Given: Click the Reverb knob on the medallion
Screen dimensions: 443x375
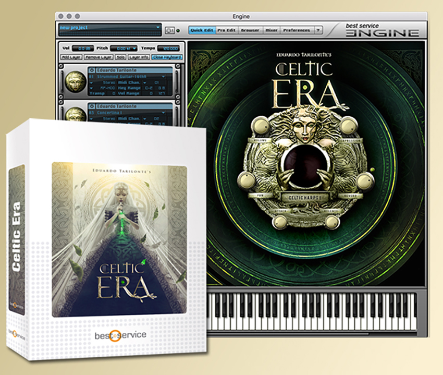Looking at the screenshot, I should click(x=364, y=180).
